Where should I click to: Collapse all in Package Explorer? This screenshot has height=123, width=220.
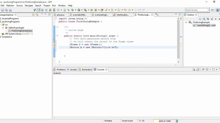pos(33,15)
